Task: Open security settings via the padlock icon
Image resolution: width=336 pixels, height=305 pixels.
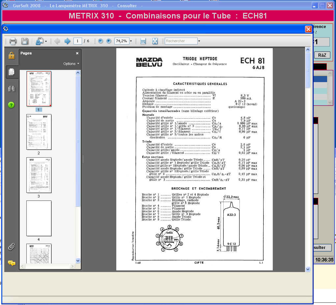Action: click(x=12, y=55)
